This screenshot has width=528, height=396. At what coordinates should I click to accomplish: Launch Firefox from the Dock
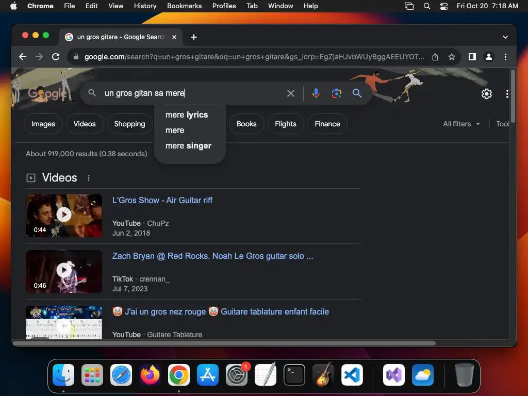point(150,375)
